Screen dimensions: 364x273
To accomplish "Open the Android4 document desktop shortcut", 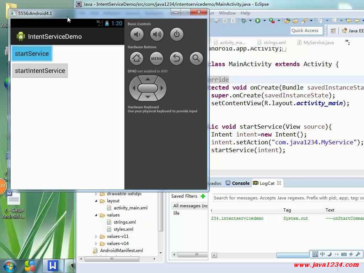I will tap(14, 205).
